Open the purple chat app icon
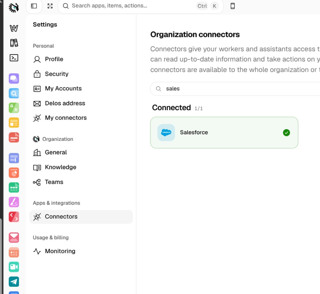Screen dimensions: 320x294 click(14, 79)
